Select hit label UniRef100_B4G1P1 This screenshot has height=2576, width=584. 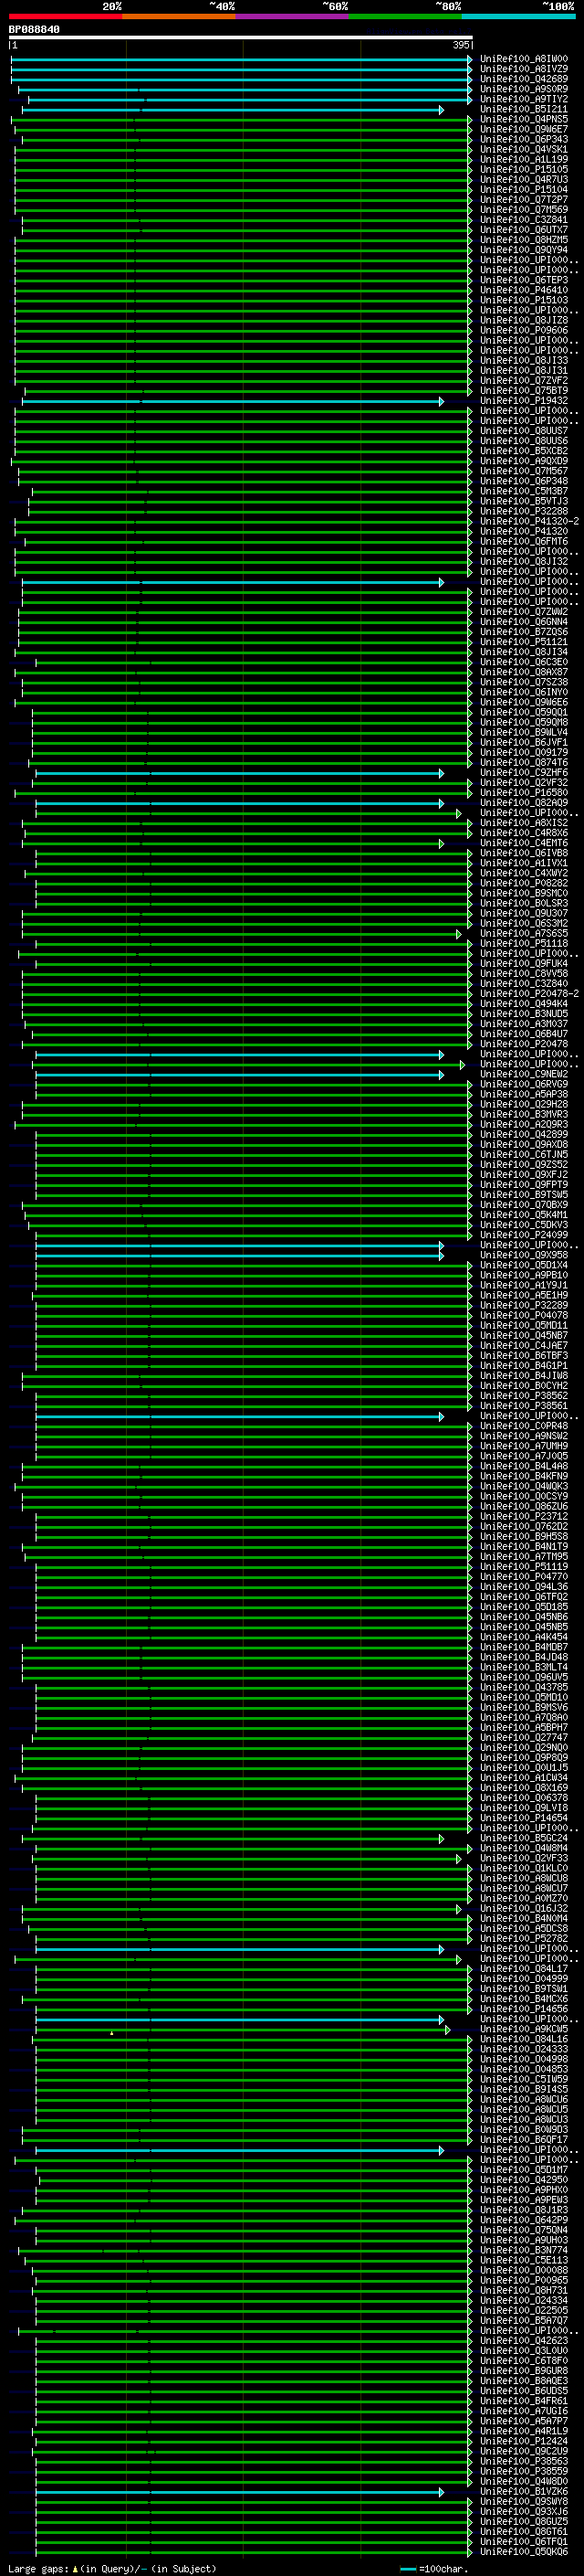pos(524,1366)
